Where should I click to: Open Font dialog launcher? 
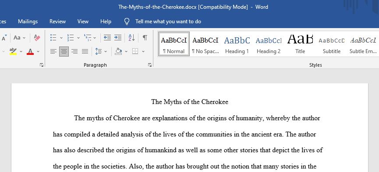coord(42,65)
